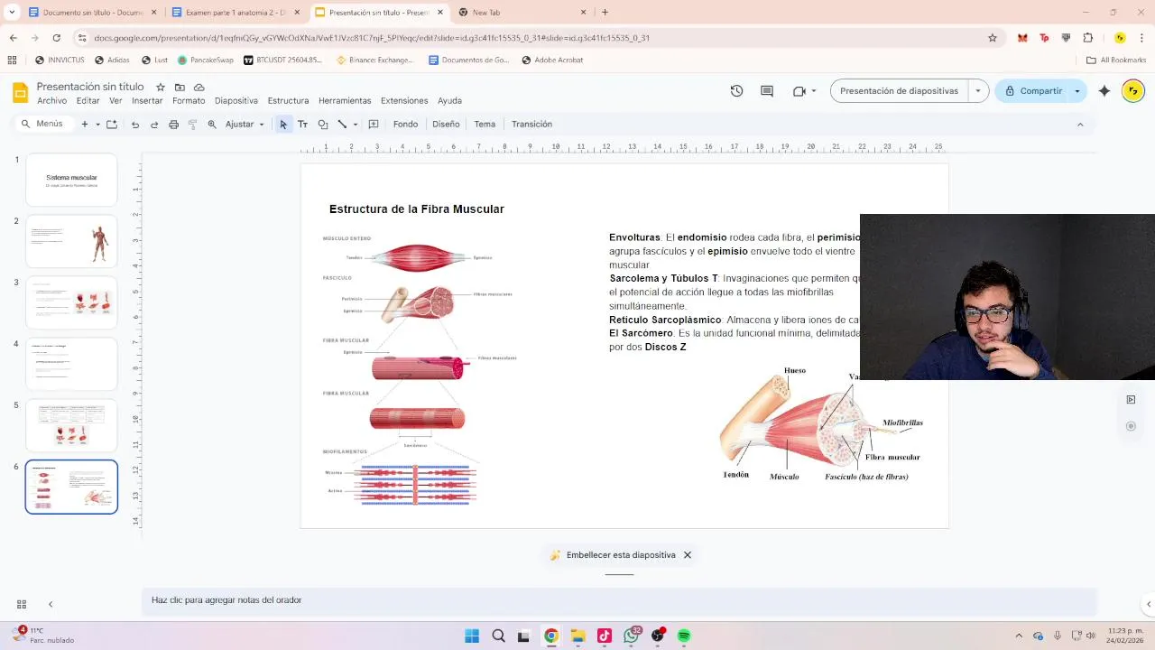Open the PancakeSwap bookmark
The height and width of the screenshot is (650, 1155).
pos(205,60)
